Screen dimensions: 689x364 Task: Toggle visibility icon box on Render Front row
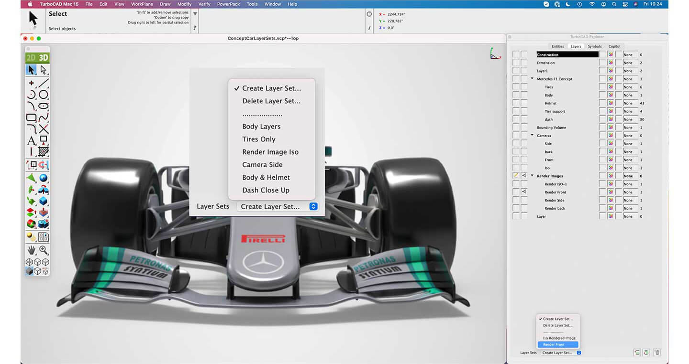pyautogui.click(x=524, y=192)
